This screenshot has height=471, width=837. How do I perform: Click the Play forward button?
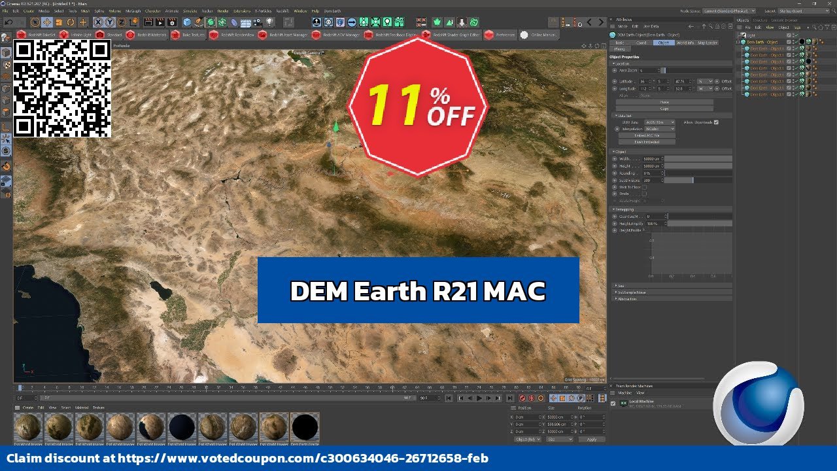pos(479,398)
